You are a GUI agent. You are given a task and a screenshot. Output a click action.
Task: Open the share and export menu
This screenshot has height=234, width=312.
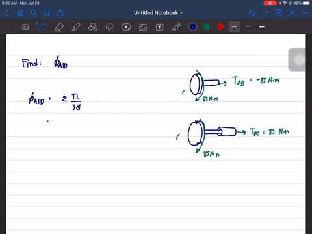[x=60, y=13]
